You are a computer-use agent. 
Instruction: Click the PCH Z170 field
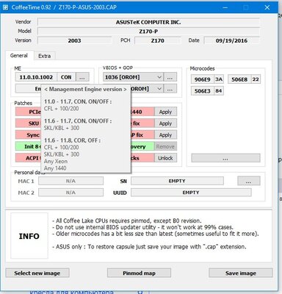(x=157, y=40)
